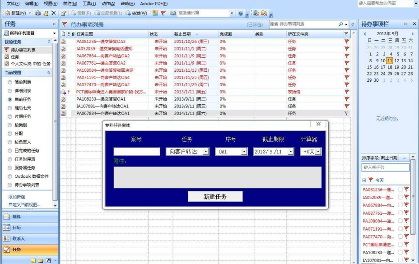Open the 任务 dropdown showing 向客户转达
The width and height of the screenshot is (419, 264).
(x=205, y=152)
